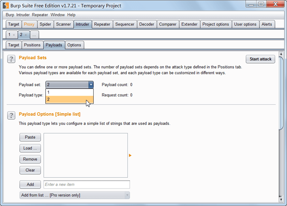The width and height of the screenshot is (287, 206).
Task: Switch to the Proxy tab
Action: [29, 24]
